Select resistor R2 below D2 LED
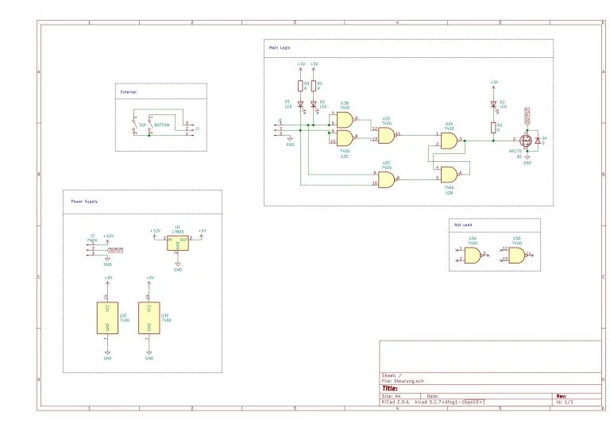Screen dimensions: 610x431 click(x=493, y=128)
